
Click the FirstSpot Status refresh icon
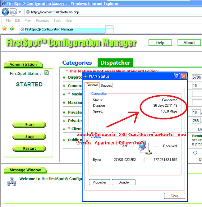46,73
